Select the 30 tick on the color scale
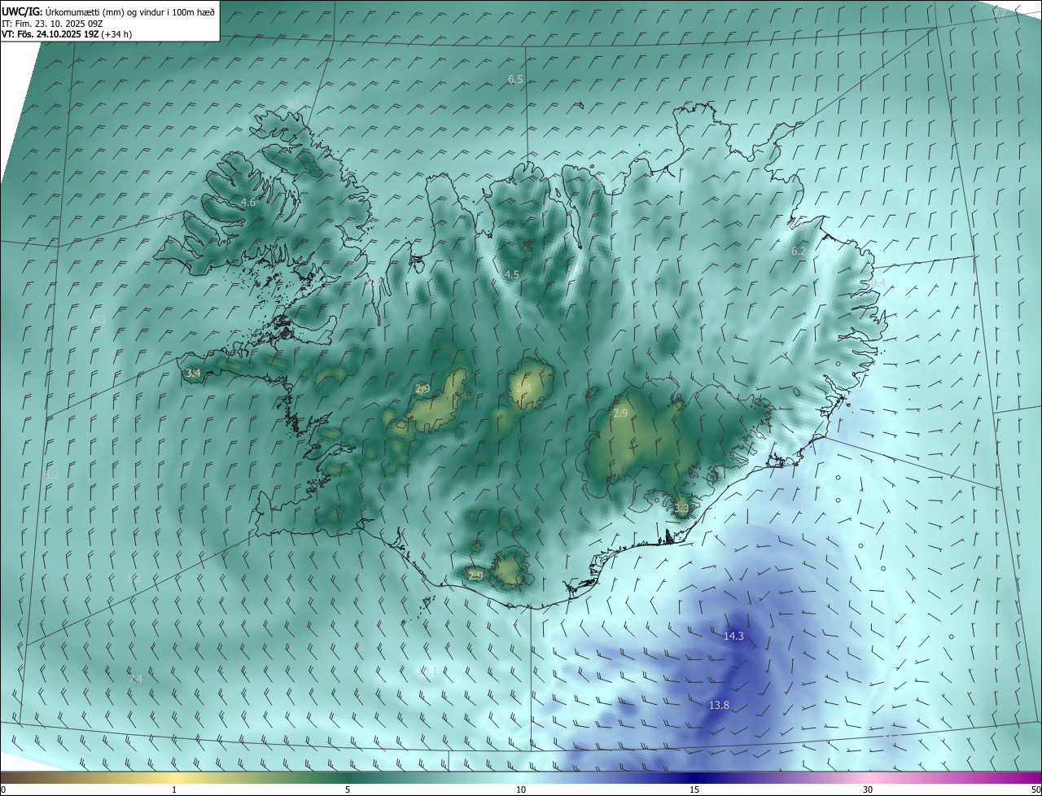This screenshot has height=796, width=1042. [x=868, y=789]
